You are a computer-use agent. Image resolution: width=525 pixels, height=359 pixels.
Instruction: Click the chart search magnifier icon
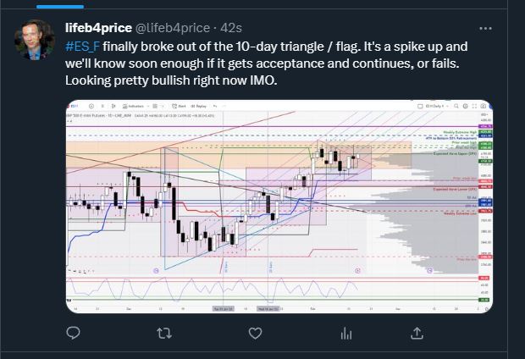[x=456, y=106]
